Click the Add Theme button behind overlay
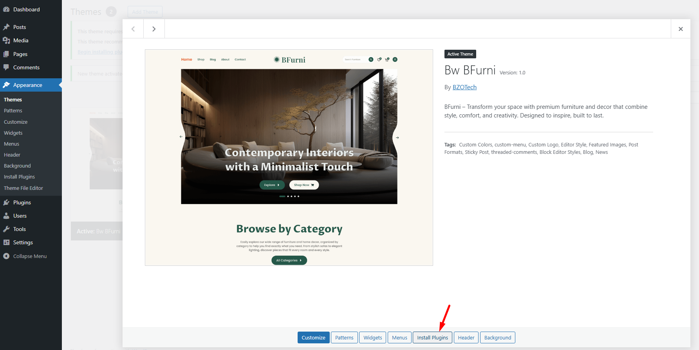 click(145, 12)
